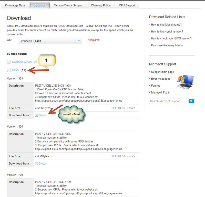Select the Download tab

click(40, 5)
